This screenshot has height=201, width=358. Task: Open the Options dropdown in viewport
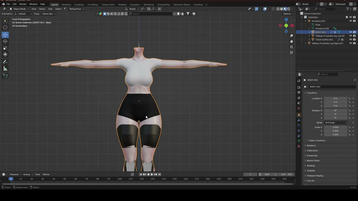[x=288, y=14]
